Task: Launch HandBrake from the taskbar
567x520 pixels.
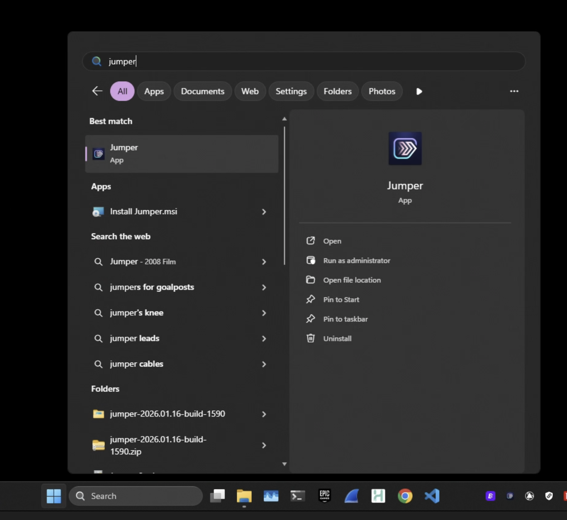Action: [x=378, y=496]
